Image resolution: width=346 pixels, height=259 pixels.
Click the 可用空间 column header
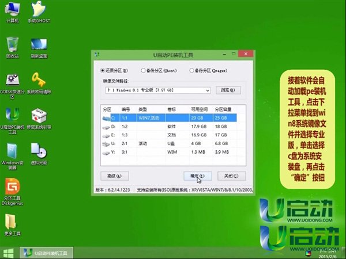200,109
